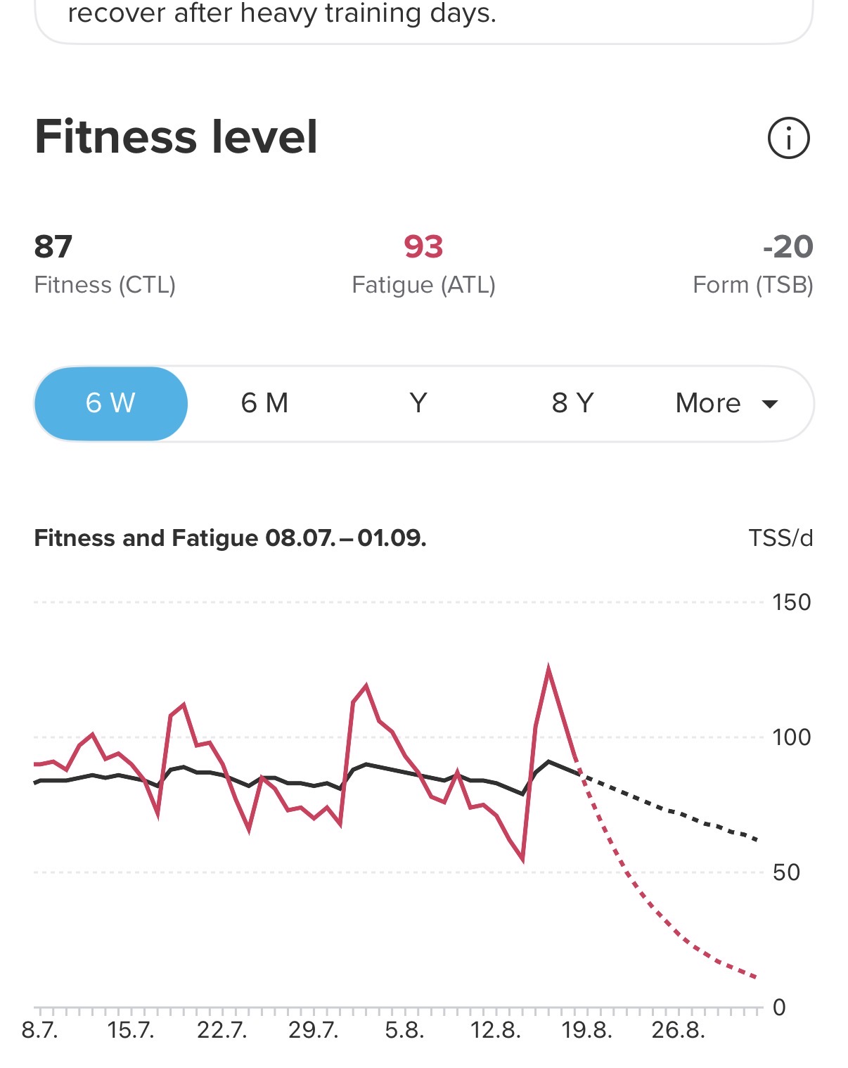Switch to the 6 M time range

tap(264, 403)
